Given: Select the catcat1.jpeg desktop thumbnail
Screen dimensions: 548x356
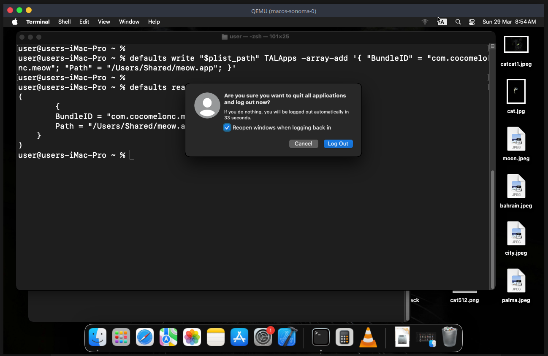Looking at the screenshot, I should pos(516,44).
